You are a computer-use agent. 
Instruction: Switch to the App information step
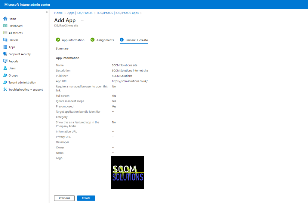(70, 40)
